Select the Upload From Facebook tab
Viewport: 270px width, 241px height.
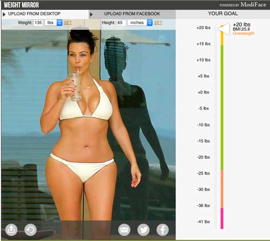pyautogui.click(x=132, y=14)
